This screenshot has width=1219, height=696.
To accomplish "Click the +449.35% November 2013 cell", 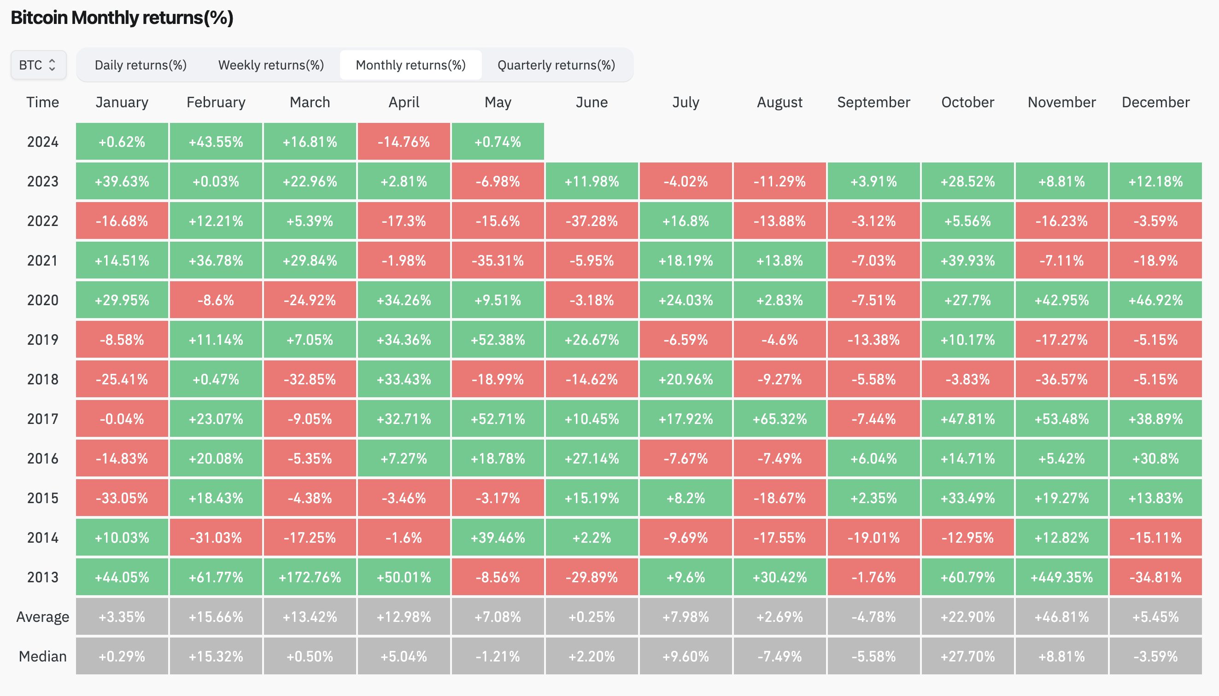I will 1061,577.
